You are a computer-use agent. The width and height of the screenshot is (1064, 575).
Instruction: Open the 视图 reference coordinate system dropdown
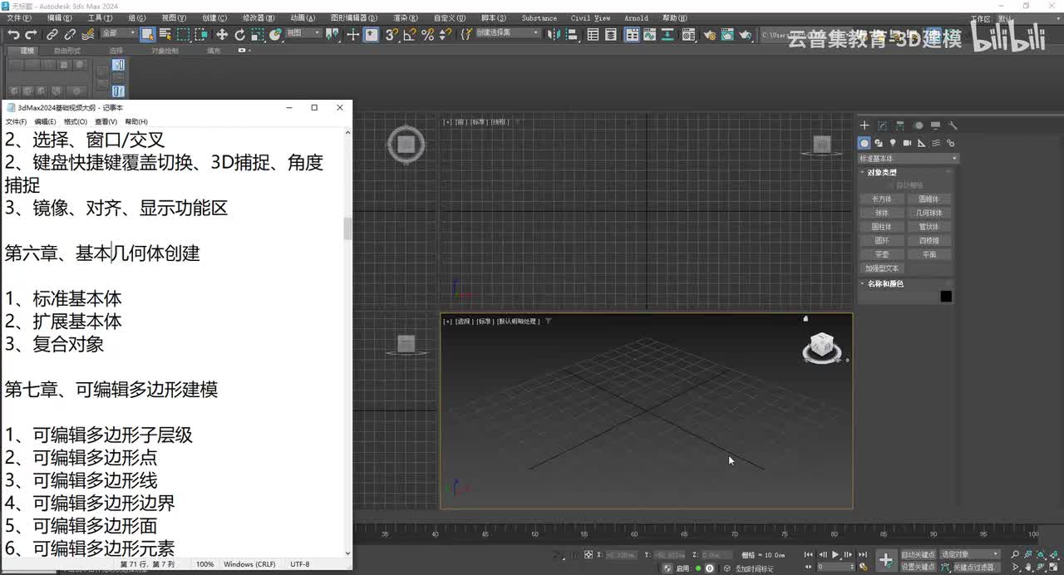click(x=303, y=34)
